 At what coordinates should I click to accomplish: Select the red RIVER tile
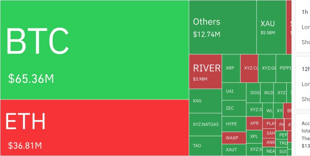coord(205,71)
